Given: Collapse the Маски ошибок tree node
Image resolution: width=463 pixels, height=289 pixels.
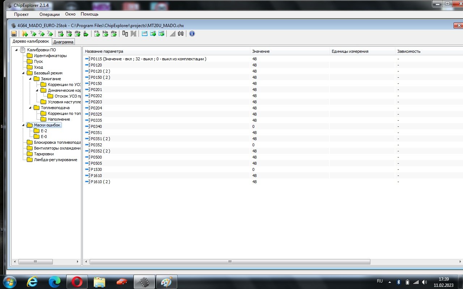Looking at the screenshot, I should tap(24, 125).
